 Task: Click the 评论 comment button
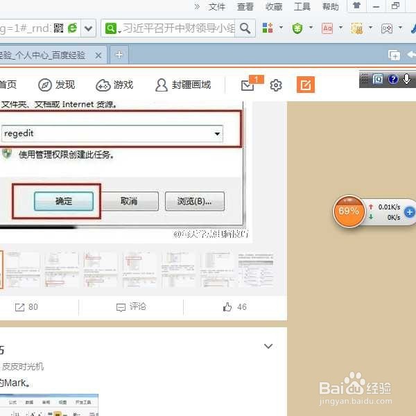[x=131, y=306]
